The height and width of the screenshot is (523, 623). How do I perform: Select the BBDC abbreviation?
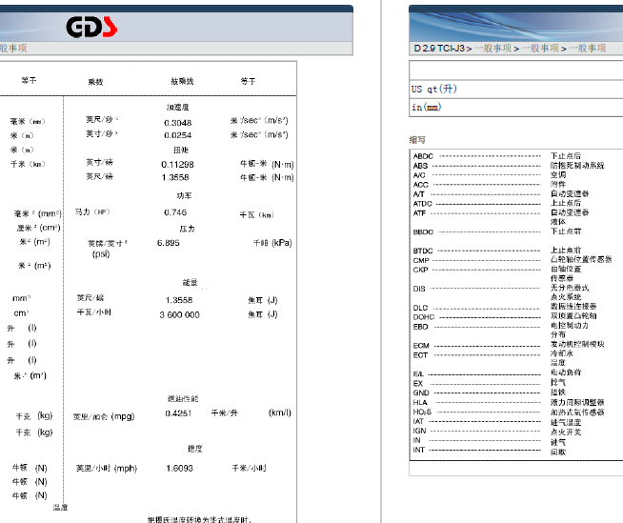[423, 232]
